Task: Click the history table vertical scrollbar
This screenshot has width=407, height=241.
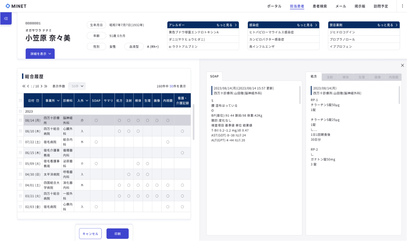Action: pos(193,122)
